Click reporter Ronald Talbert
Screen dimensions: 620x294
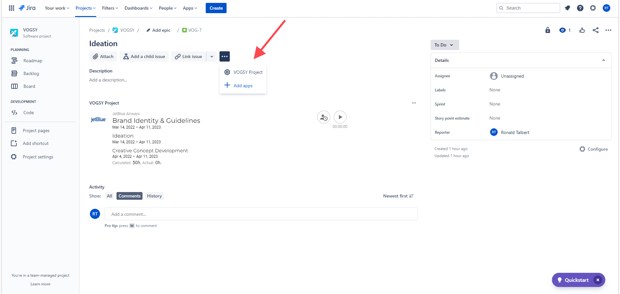510,132
